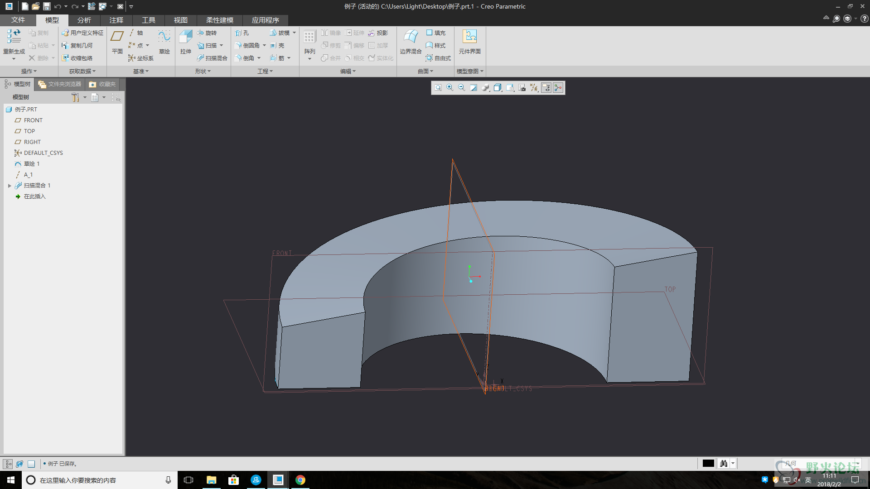Viewport: 870px width, 489px height.
Task: Select the Axis (轴) datum tool
Action: point(136,33)
